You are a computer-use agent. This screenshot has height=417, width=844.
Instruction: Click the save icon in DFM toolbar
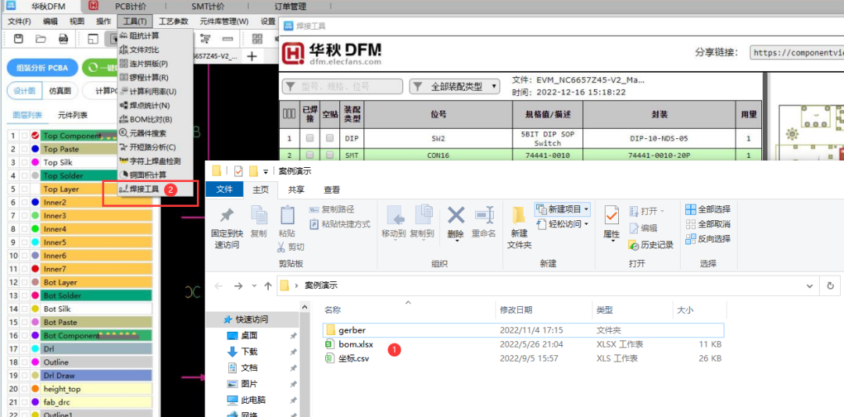[x=18, y=38]
